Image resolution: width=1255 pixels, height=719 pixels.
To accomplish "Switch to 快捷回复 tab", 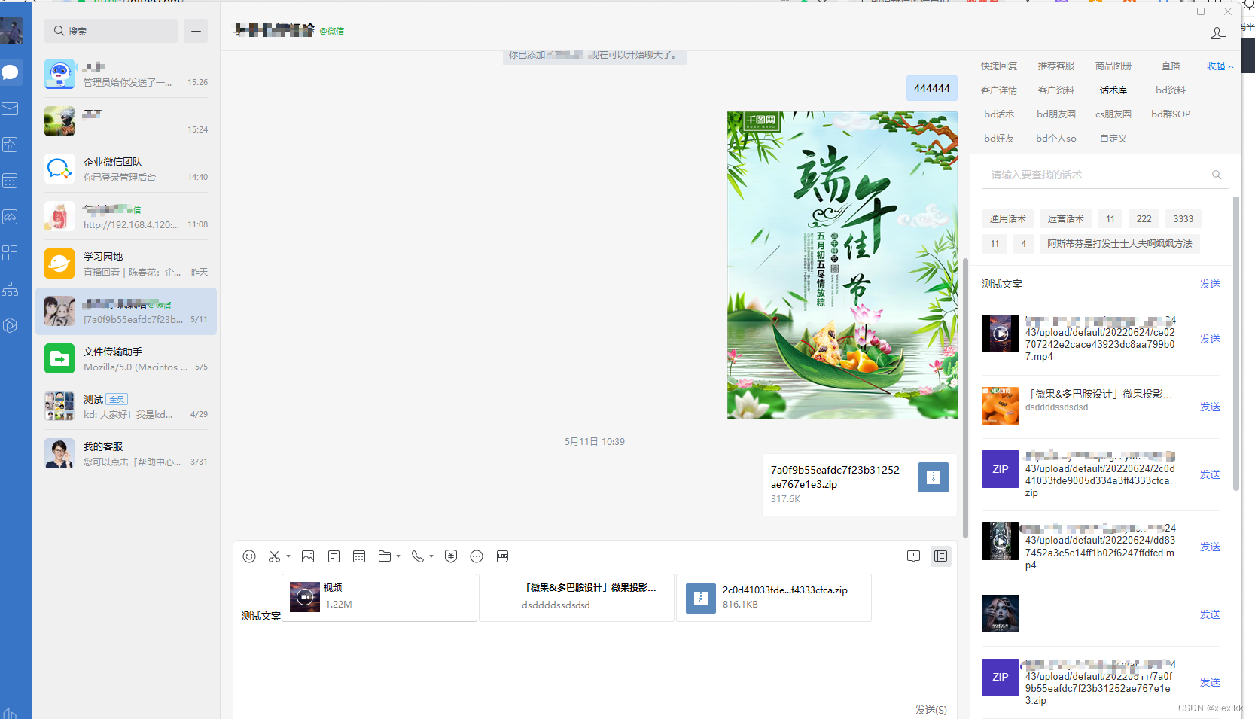I will coord(999,66).
